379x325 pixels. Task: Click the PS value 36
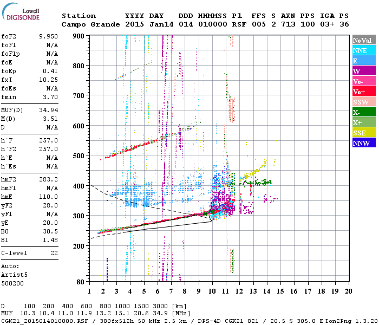tap(344, 24)
